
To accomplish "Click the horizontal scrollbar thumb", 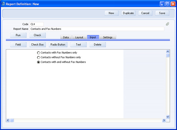I will pyautogui.click(x=12, y=120).
